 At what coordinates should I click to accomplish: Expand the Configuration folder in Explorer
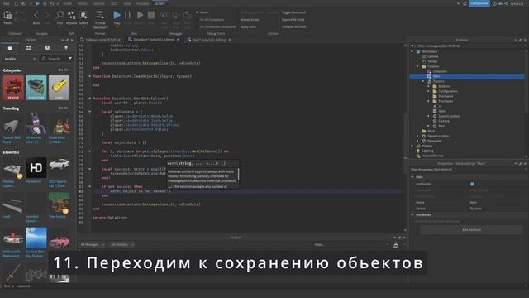click(429, 91)
